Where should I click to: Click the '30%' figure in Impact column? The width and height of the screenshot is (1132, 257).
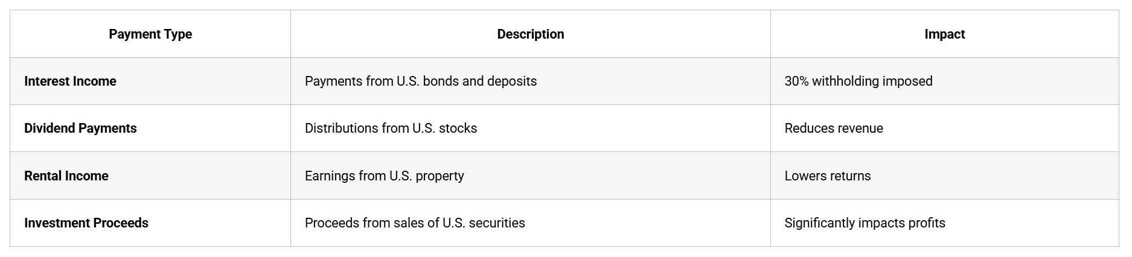coord(796,81)
